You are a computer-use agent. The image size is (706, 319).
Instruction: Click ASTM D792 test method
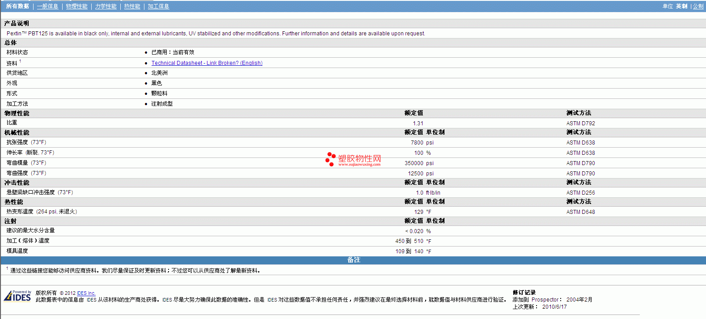click(x=580, y=123)
